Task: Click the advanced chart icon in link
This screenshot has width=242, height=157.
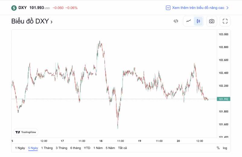Action: pos(168,8)
